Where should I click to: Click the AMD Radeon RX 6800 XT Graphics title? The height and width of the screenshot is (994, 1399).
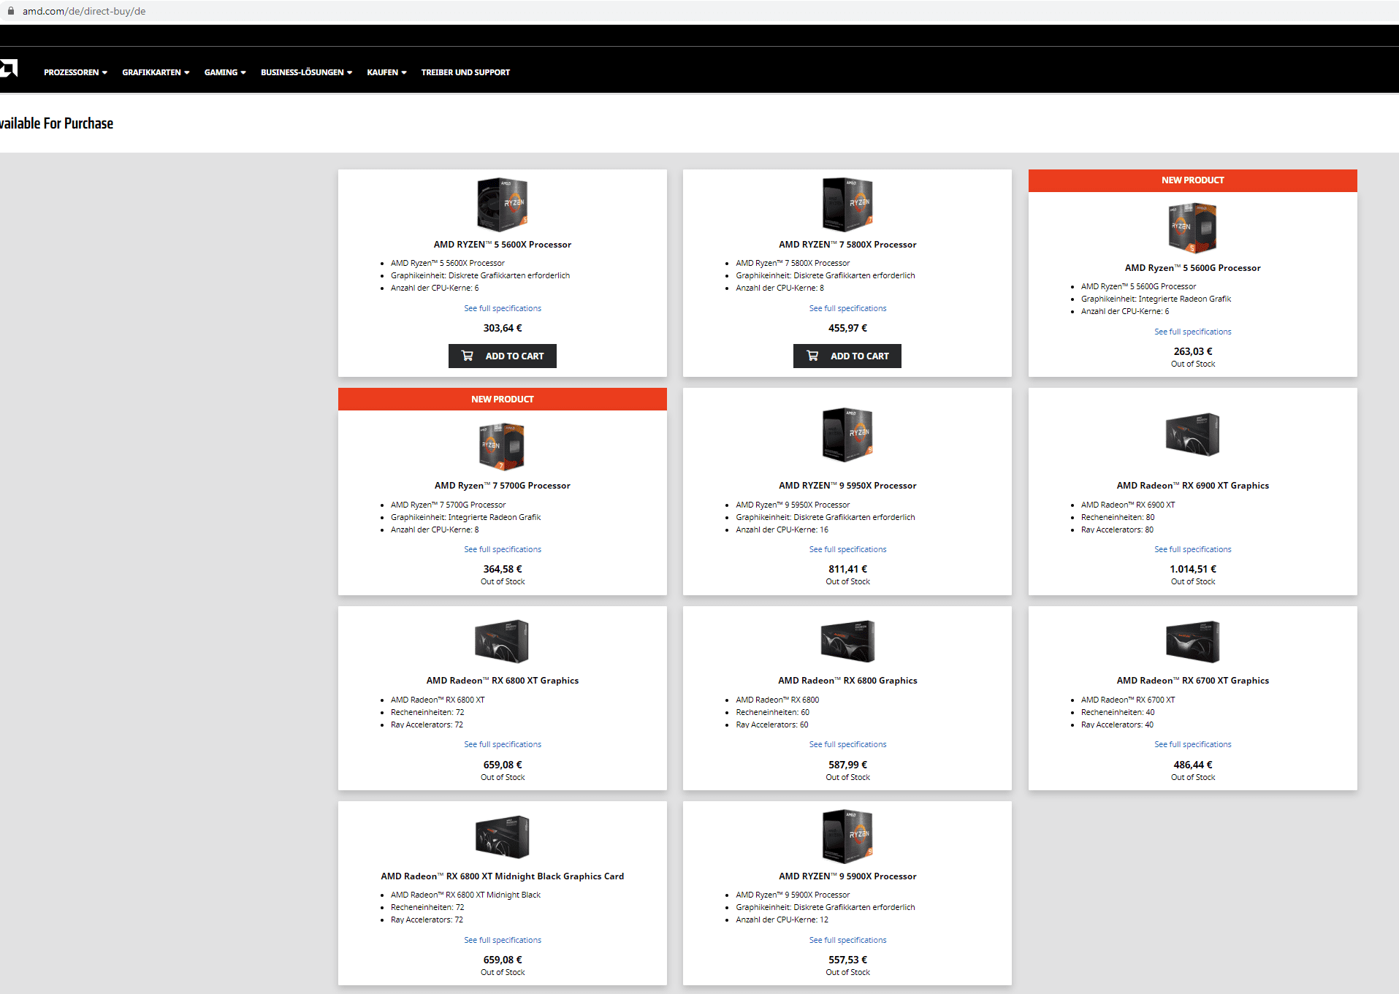click(503, 681)
